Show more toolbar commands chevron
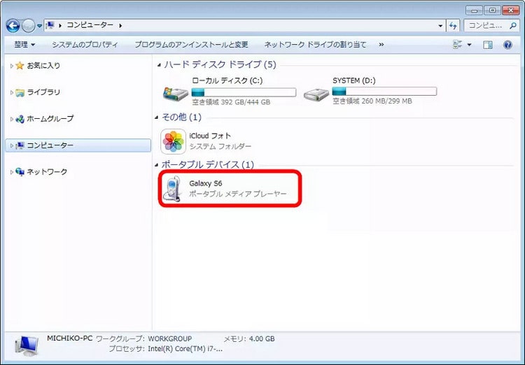Viewport: 525px width, 365px height. tap(381, 45)
